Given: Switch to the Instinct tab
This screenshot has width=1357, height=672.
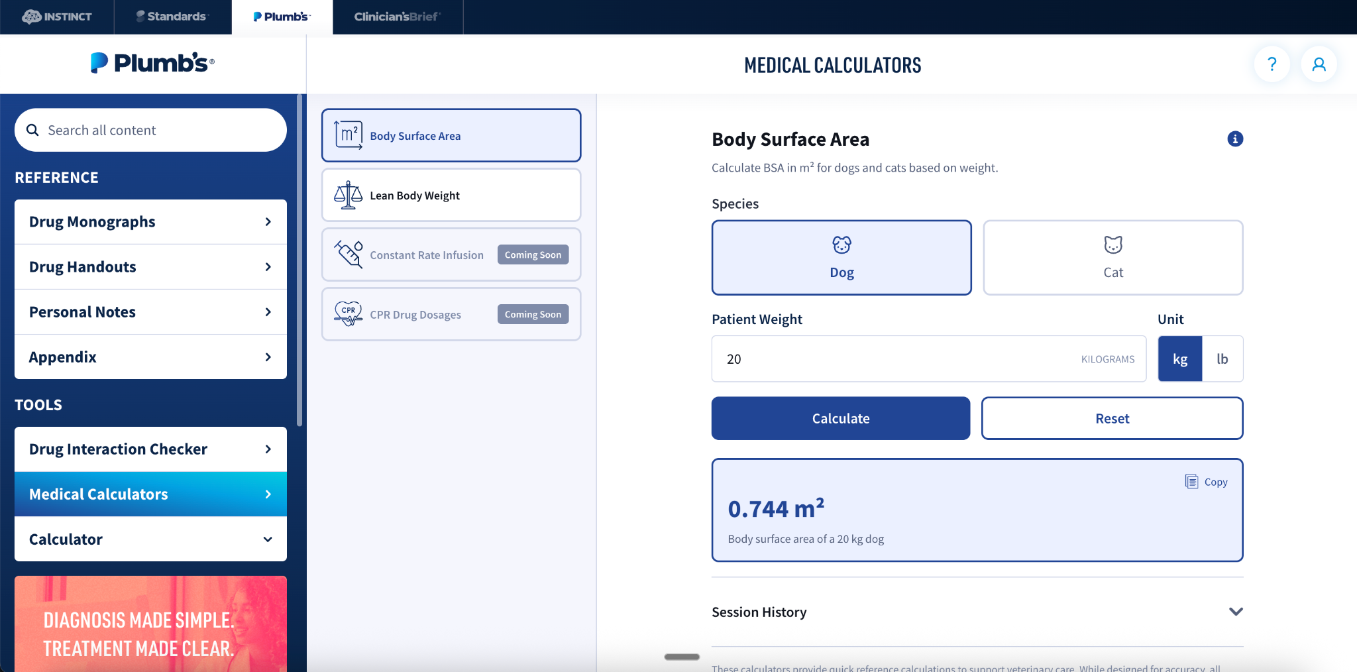Looking at the screenshot, I should pyautogui.click(x=57, y=17).
